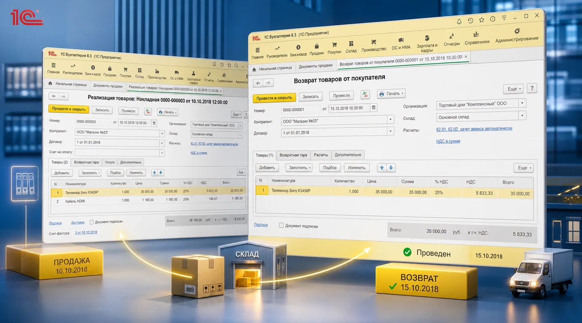
Task: Open Главное section in the return window
Action: tap(257, 52)
